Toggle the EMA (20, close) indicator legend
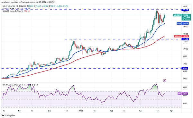The height and width of the screenshot is (118, 193). [x=13, y=9]
